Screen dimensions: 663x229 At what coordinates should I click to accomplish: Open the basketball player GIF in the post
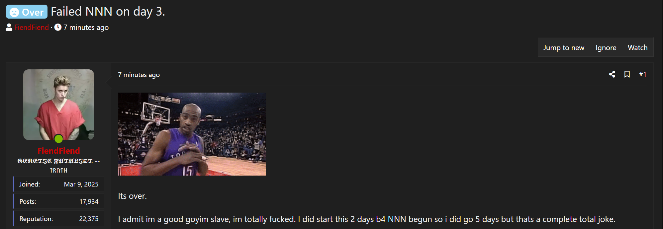point(192,134)
